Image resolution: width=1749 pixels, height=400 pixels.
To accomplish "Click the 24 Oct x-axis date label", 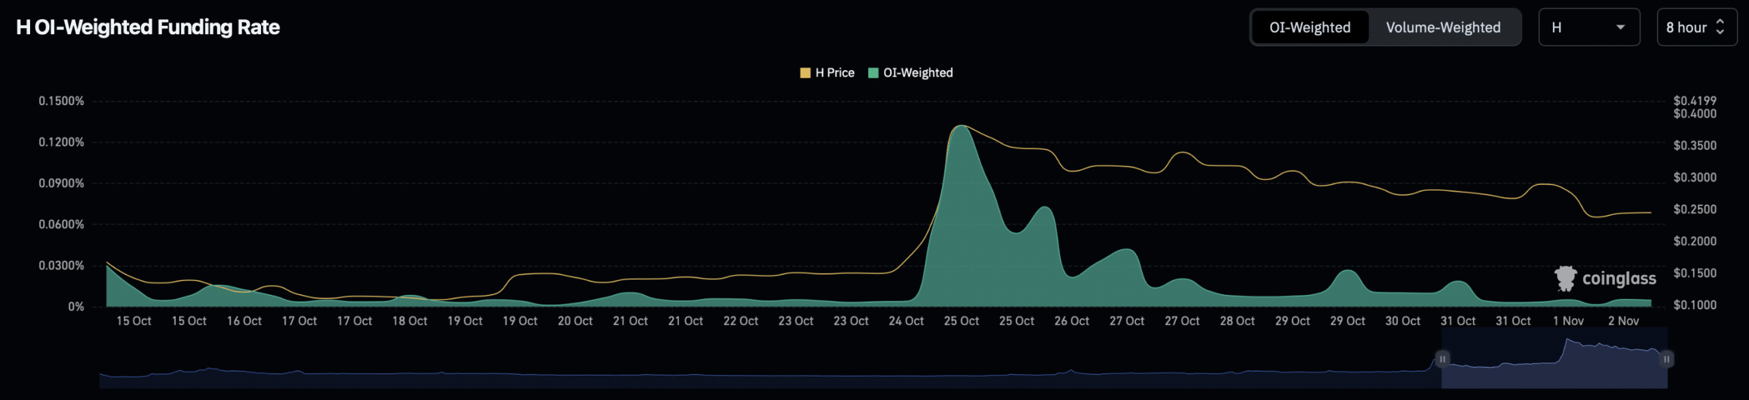I will (x=906, y=321).
